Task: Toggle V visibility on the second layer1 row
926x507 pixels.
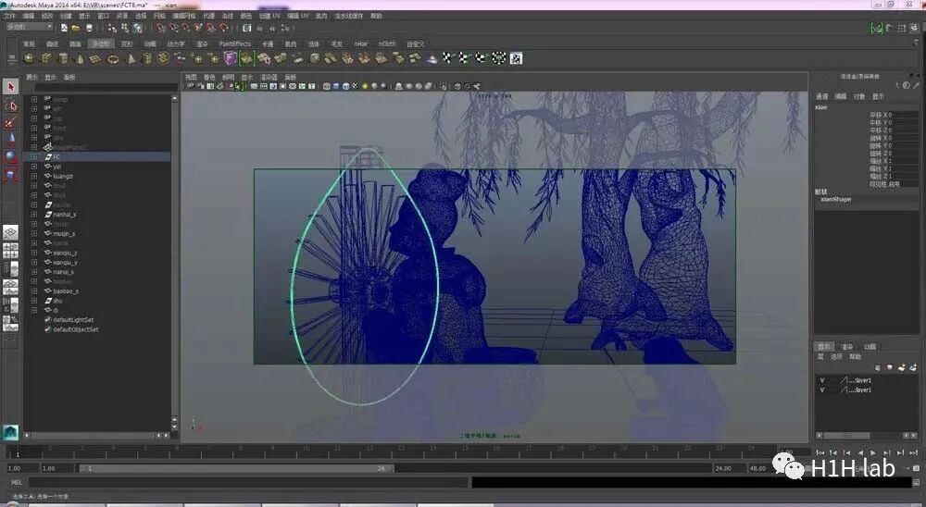Action: coord(822,390)
